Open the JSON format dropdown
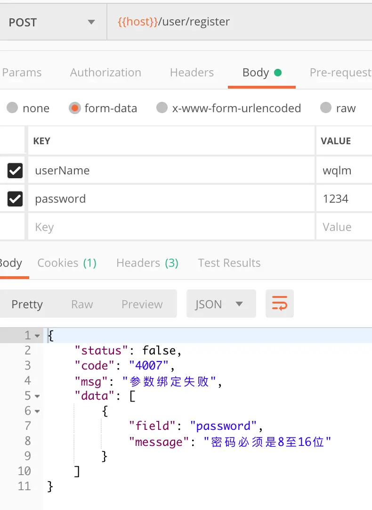 click(x=221, y=304)
